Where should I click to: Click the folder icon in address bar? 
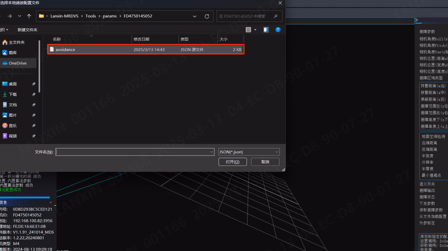[41, 16]
